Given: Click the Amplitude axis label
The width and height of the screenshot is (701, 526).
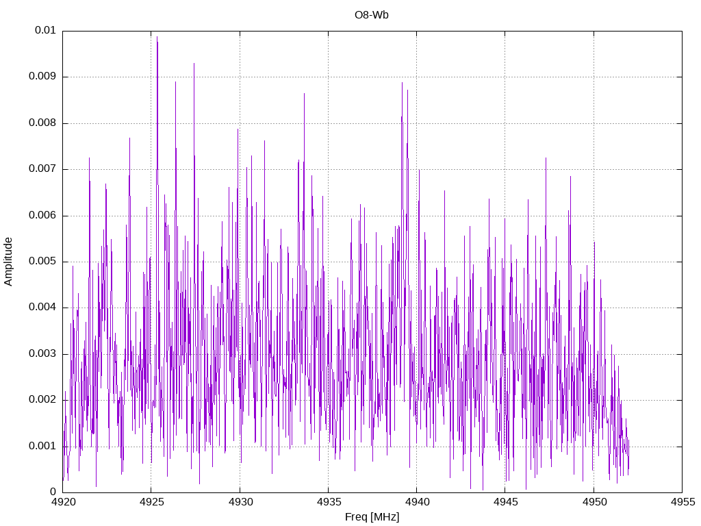Looking at the screenshot, I should [8, 262].
